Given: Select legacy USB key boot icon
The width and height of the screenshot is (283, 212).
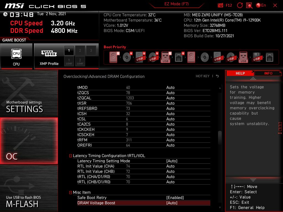Looking at the screenshot, I should [x=243, y=57].
